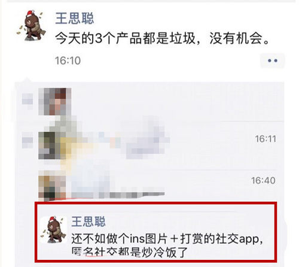
Task: Tap the comment line ending 炒冷饭了
Action: (130, 252)
